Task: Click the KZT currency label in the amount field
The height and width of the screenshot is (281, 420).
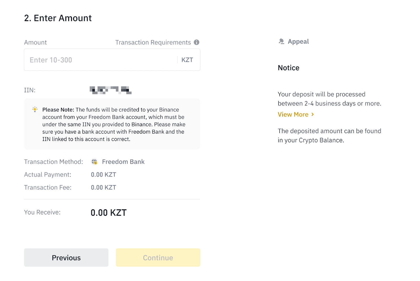Action: pyautogui.click(x=187, y=60)
